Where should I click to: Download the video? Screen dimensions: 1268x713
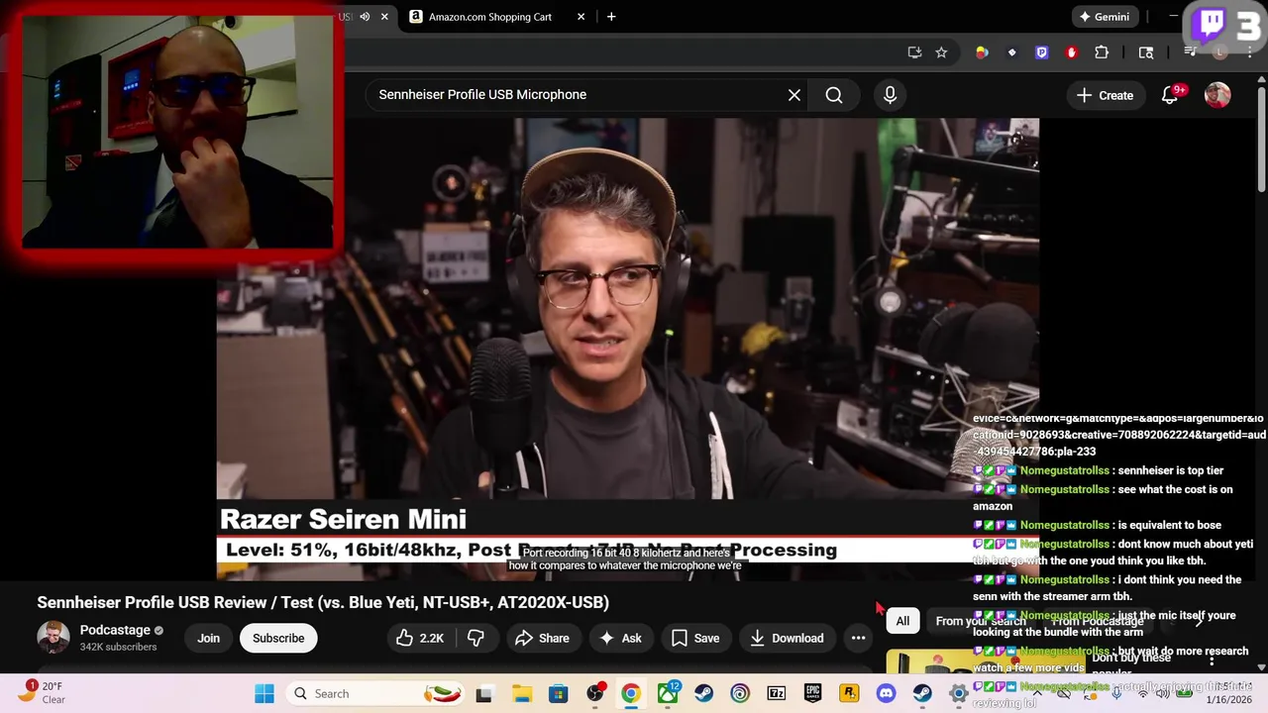point(787,638)
